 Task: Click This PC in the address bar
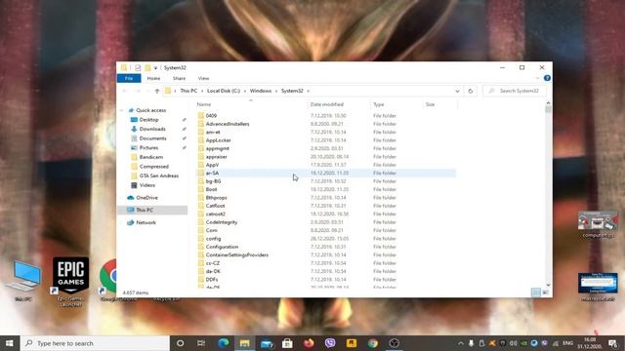[188, 91]
